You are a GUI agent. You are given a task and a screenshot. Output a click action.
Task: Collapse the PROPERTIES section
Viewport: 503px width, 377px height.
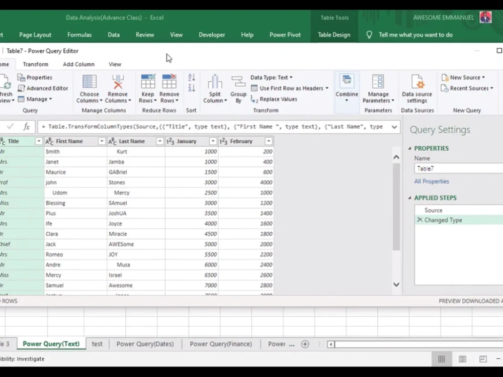tap(409, 148)
